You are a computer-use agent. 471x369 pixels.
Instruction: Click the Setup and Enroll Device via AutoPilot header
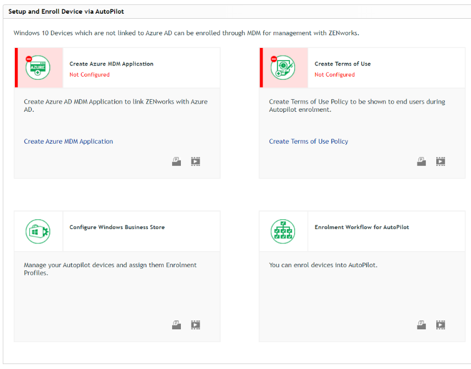pos(66,12)
